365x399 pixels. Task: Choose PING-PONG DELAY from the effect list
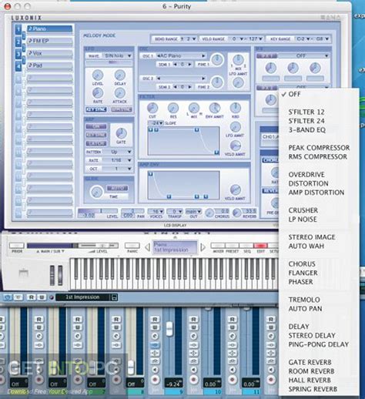click(319, 344)
